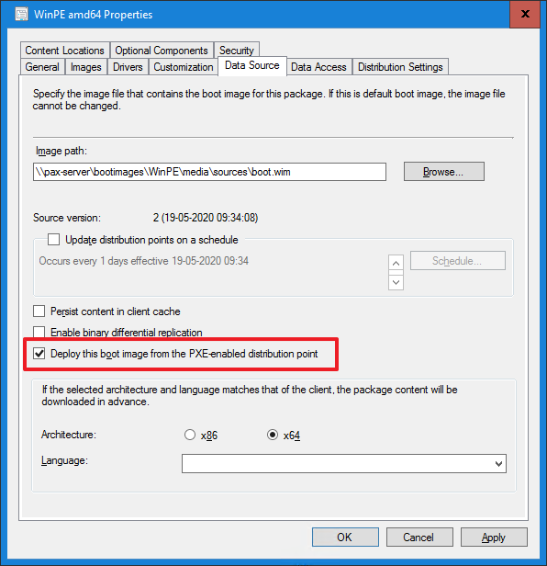This screenshot has width=547, height=566.
Task: Click the Browse button
Action: (444, 172)
